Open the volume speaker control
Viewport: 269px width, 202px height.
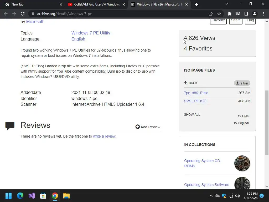coord(237,196)
